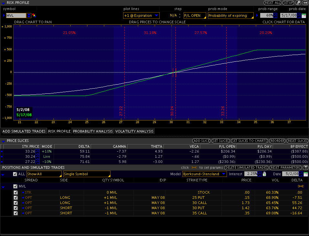Click the Interest 2.25% stepper

click(x=260, y=174)
